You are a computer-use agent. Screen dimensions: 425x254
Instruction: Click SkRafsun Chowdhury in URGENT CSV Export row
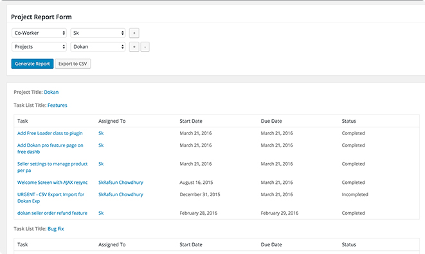pyautogui.click(x=121, y=194)
